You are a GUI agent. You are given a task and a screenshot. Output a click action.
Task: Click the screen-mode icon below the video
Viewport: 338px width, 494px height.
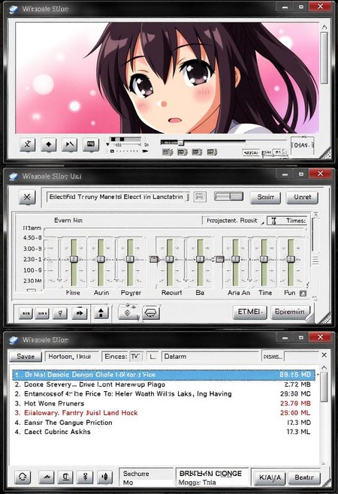91,145
